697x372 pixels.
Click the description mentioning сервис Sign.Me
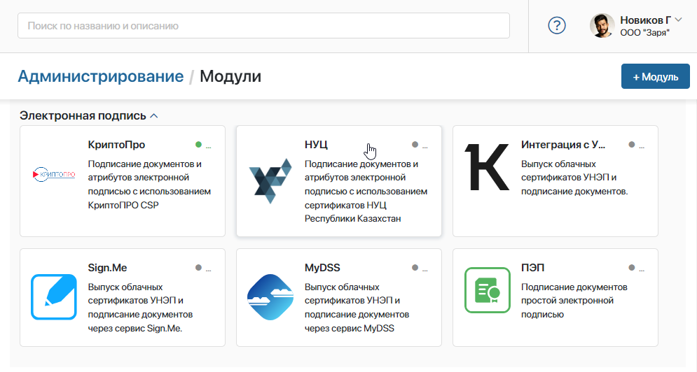tap(140, 307)
